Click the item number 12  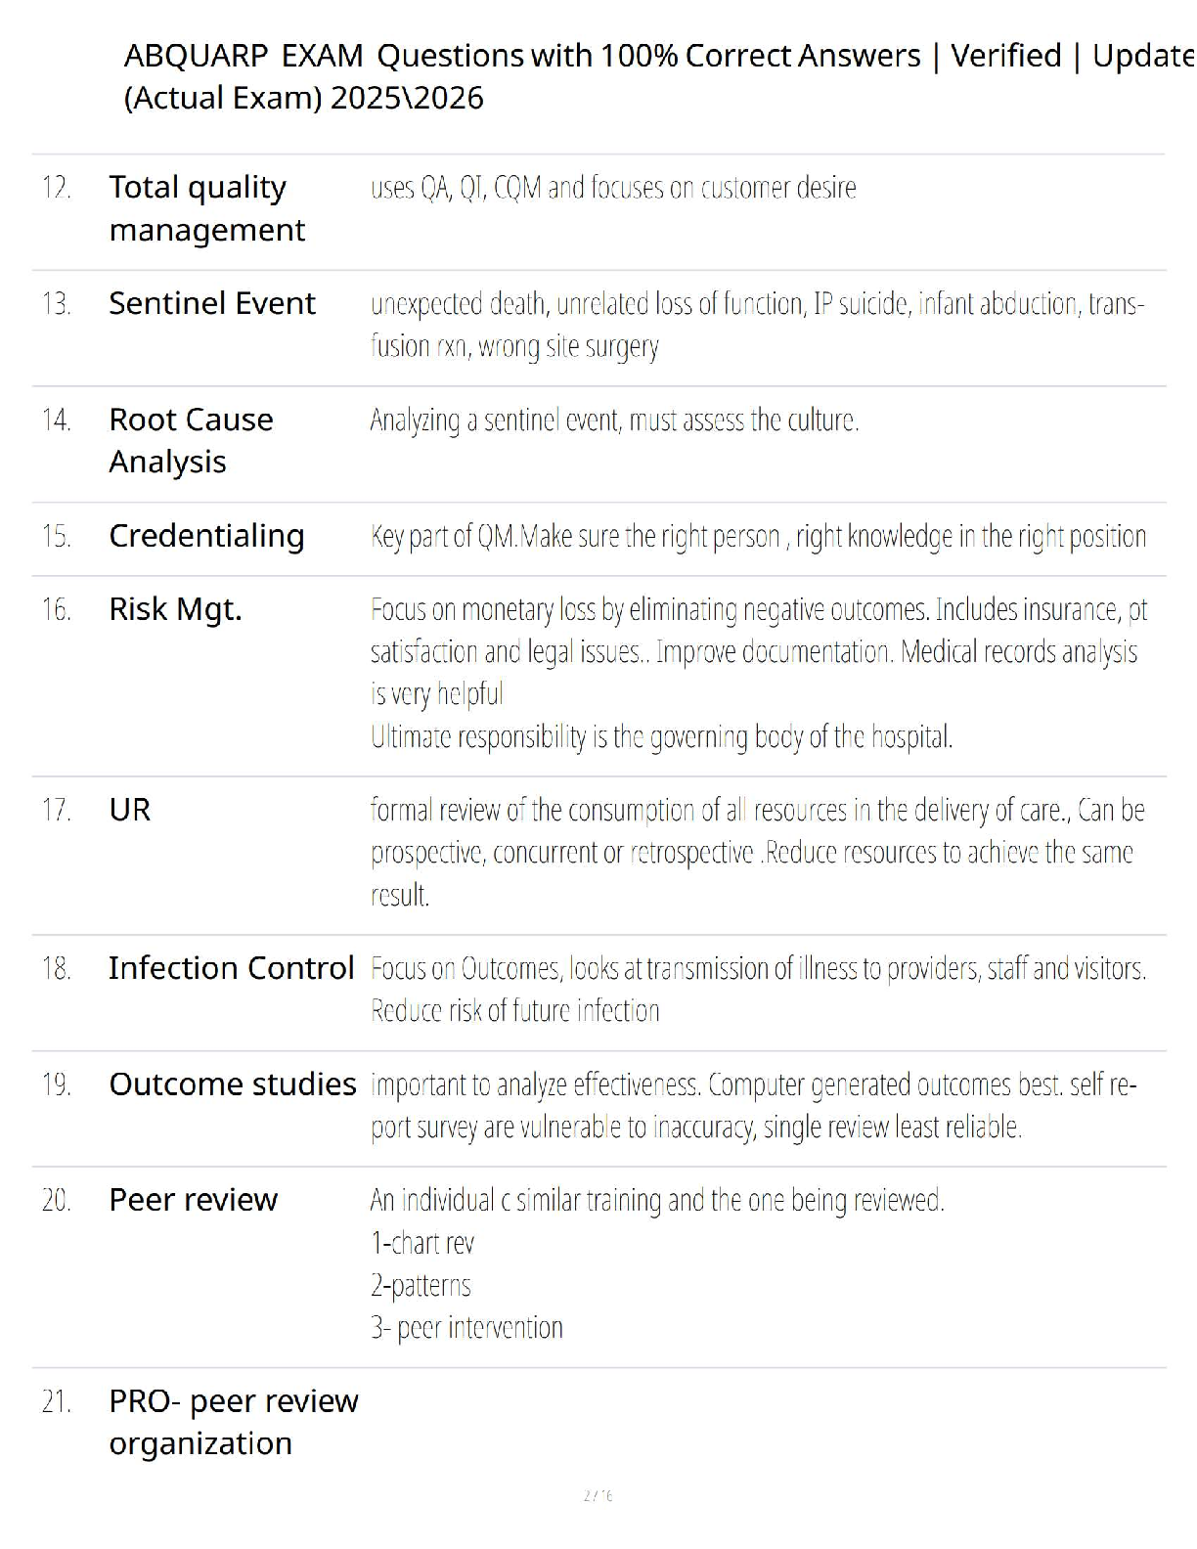click(x=56, y=187)
